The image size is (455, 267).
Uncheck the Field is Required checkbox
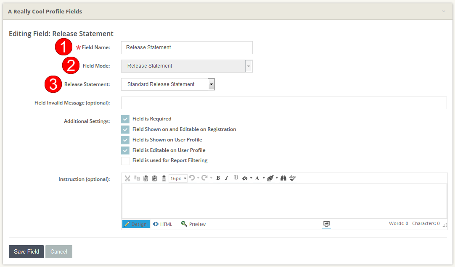click(x=125, y=119)
